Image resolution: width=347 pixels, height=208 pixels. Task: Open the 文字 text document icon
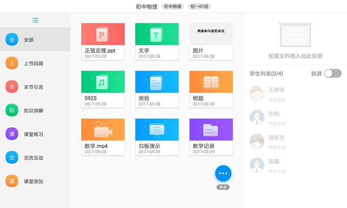click(157, 34)
